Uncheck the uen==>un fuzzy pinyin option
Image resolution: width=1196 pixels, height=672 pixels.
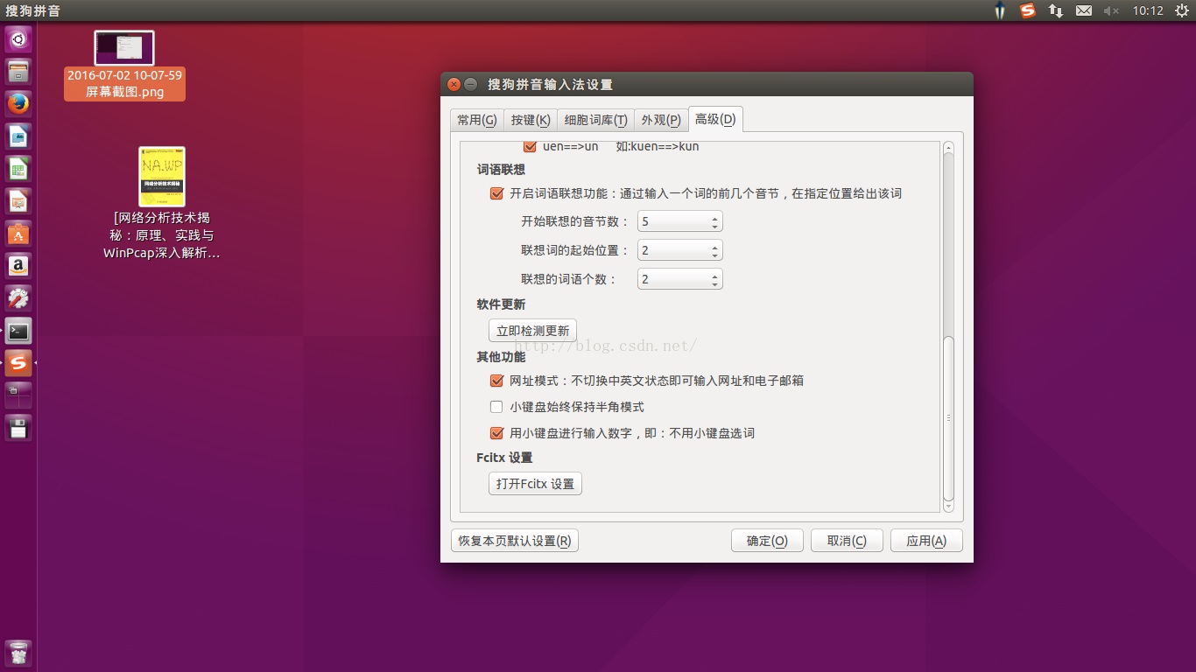tap(530, 146)
